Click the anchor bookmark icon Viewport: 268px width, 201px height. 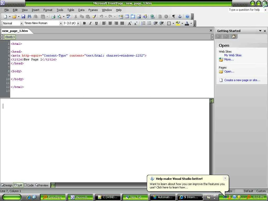tap(180, 16)
